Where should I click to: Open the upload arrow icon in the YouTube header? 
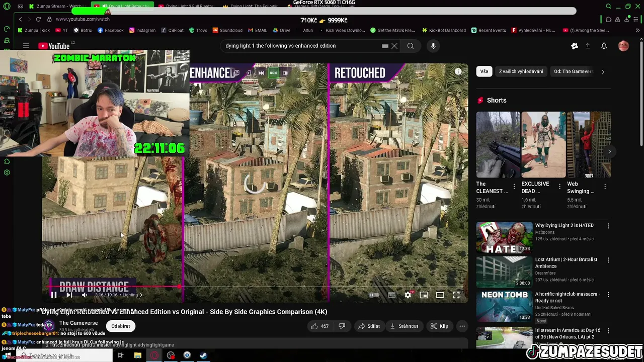(x=588, y=46)
